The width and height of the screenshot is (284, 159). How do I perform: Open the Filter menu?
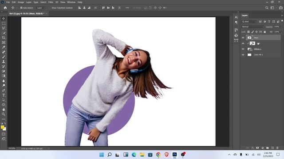coord(51,2)
